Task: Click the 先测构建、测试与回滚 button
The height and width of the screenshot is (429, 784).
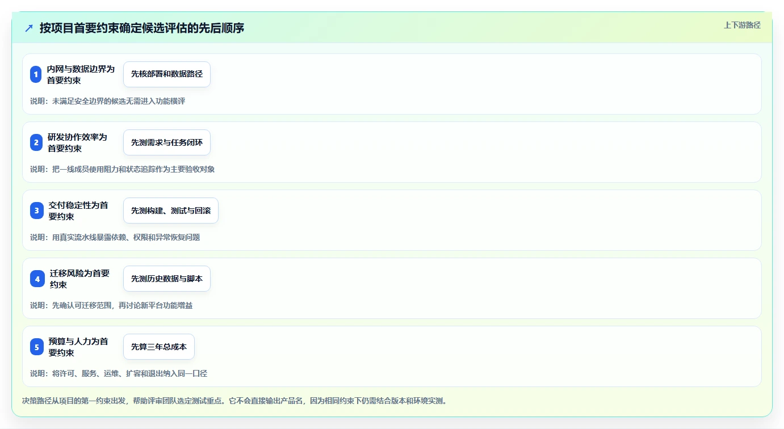Action: click(171, 211)
